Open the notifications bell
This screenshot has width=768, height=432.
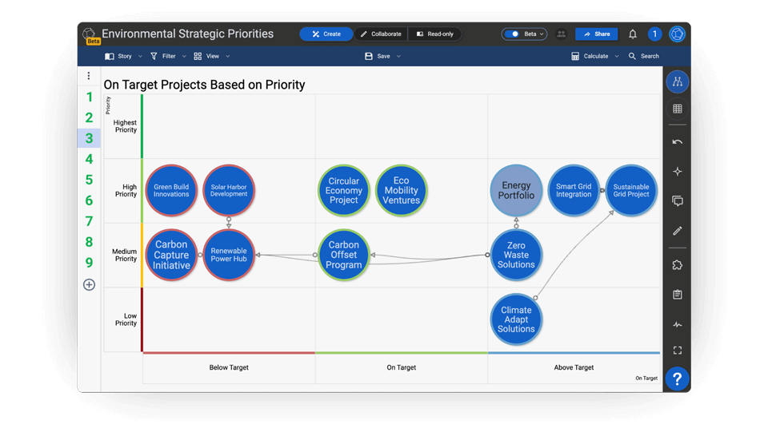632,34
